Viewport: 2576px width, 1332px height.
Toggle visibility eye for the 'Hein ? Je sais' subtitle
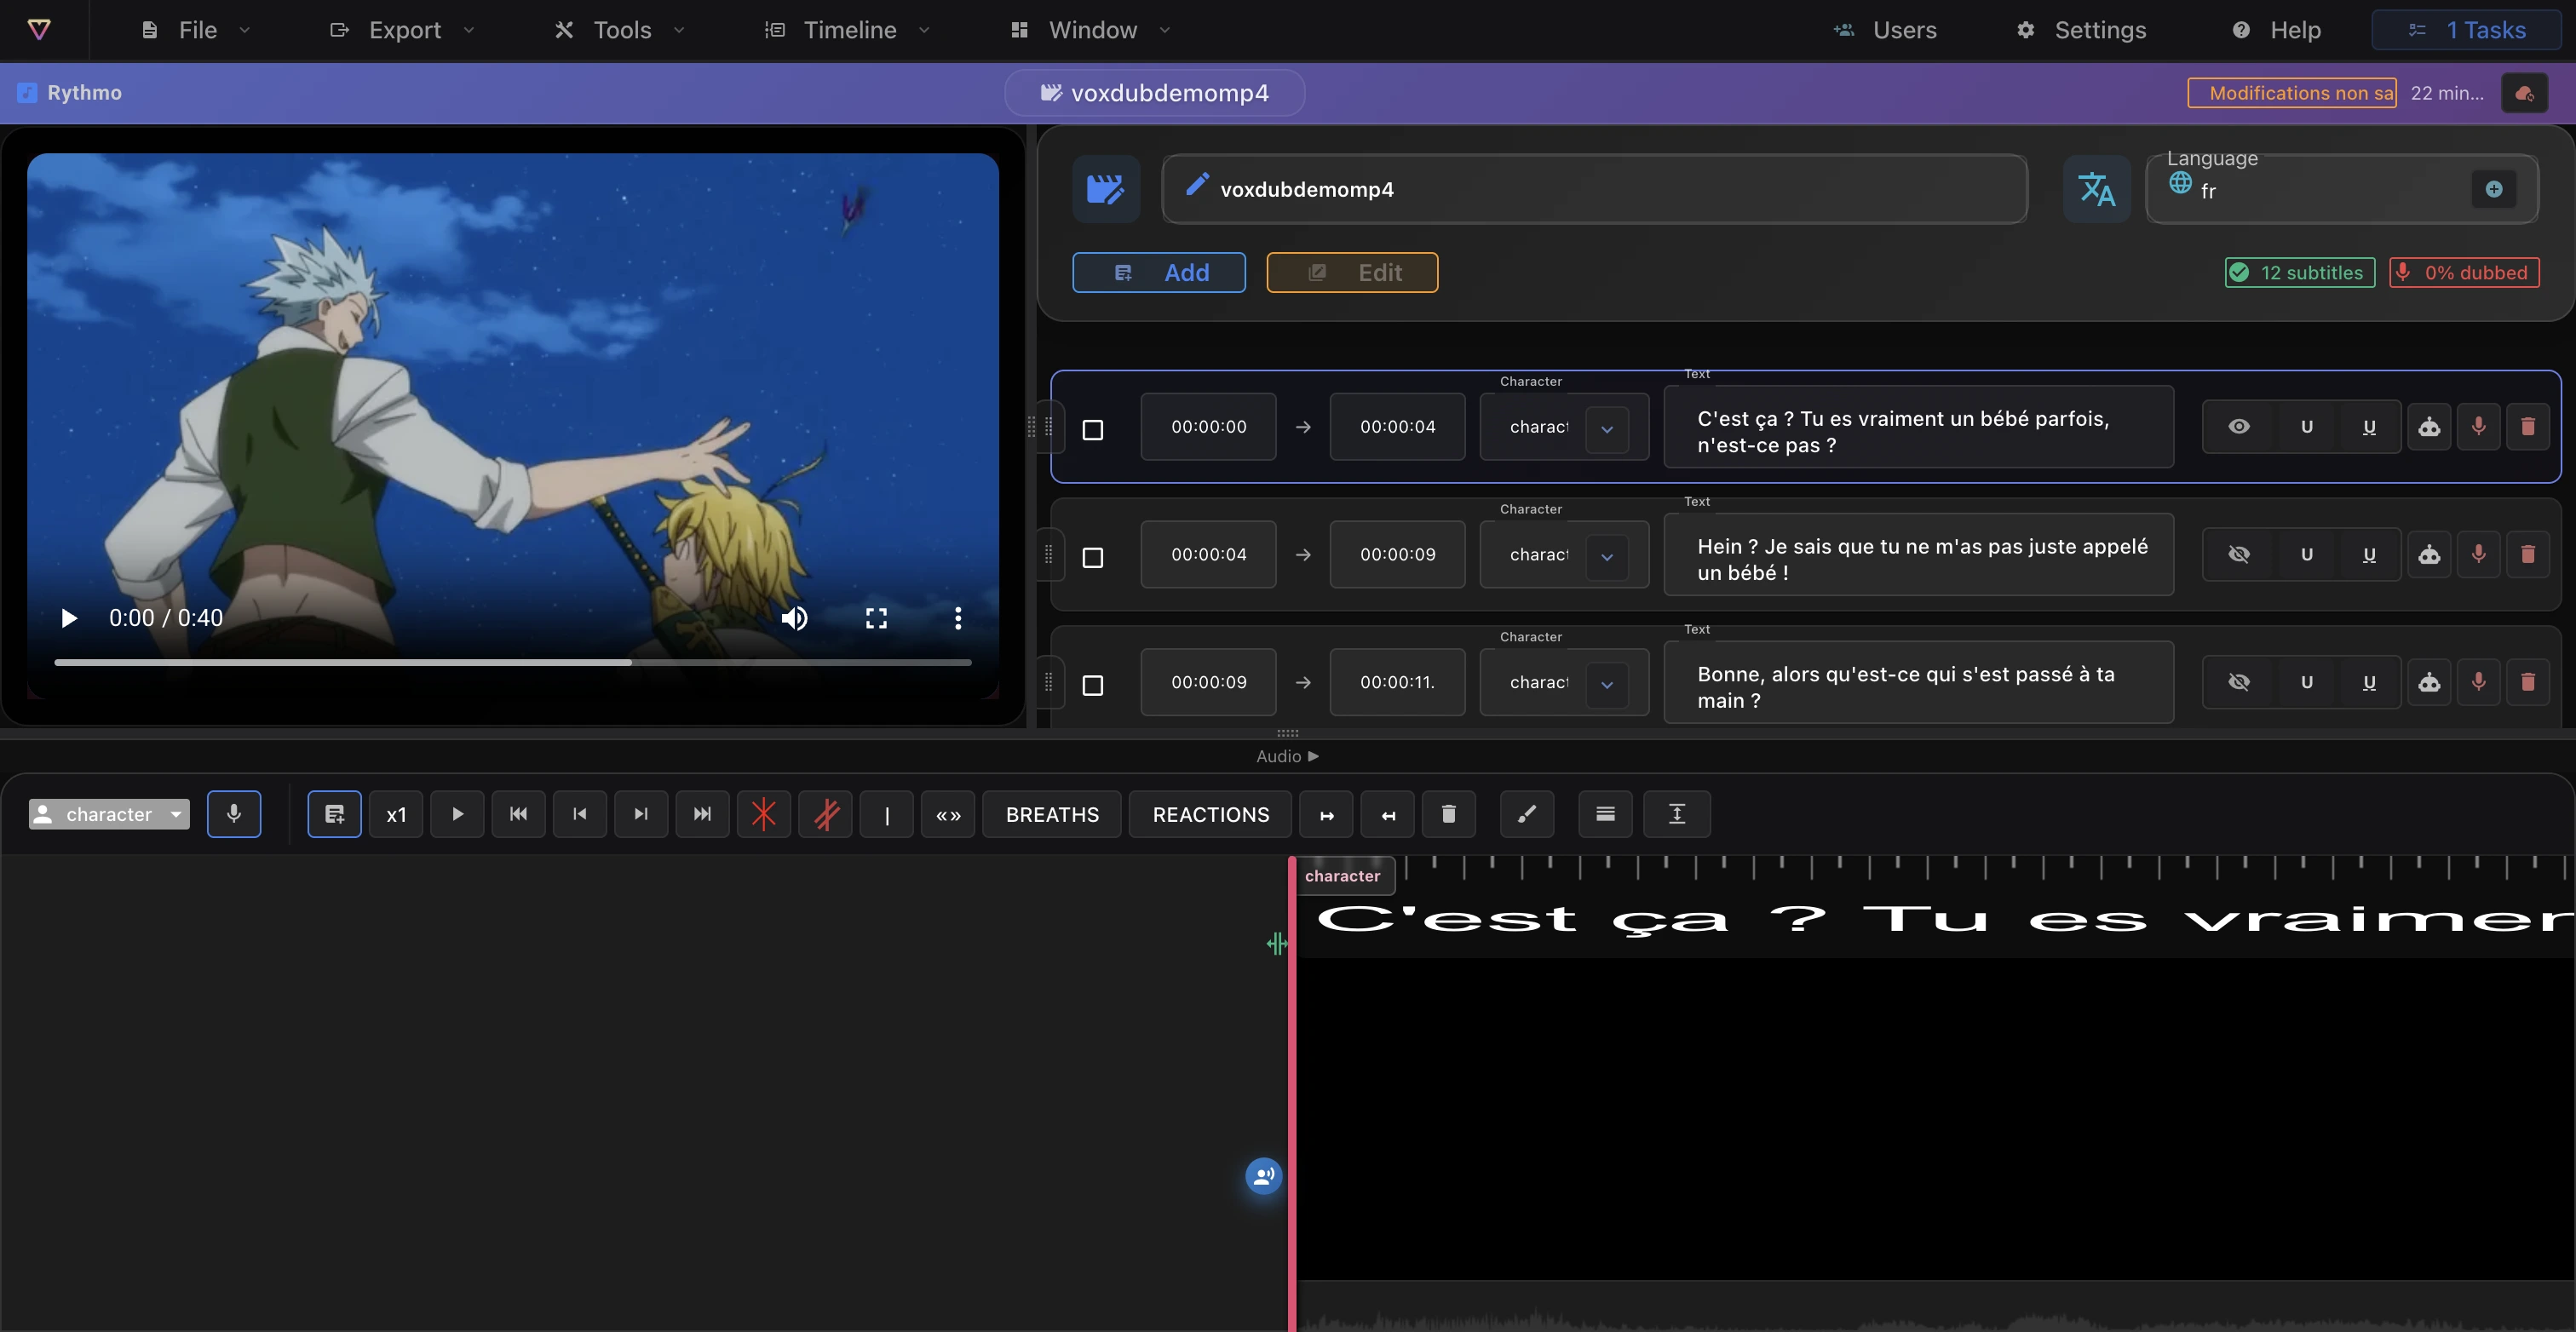[x=2239, y=555]
